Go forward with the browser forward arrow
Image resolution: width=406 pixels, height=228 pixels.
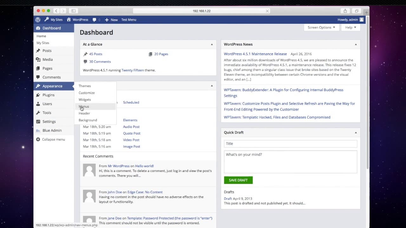[63, 11]
